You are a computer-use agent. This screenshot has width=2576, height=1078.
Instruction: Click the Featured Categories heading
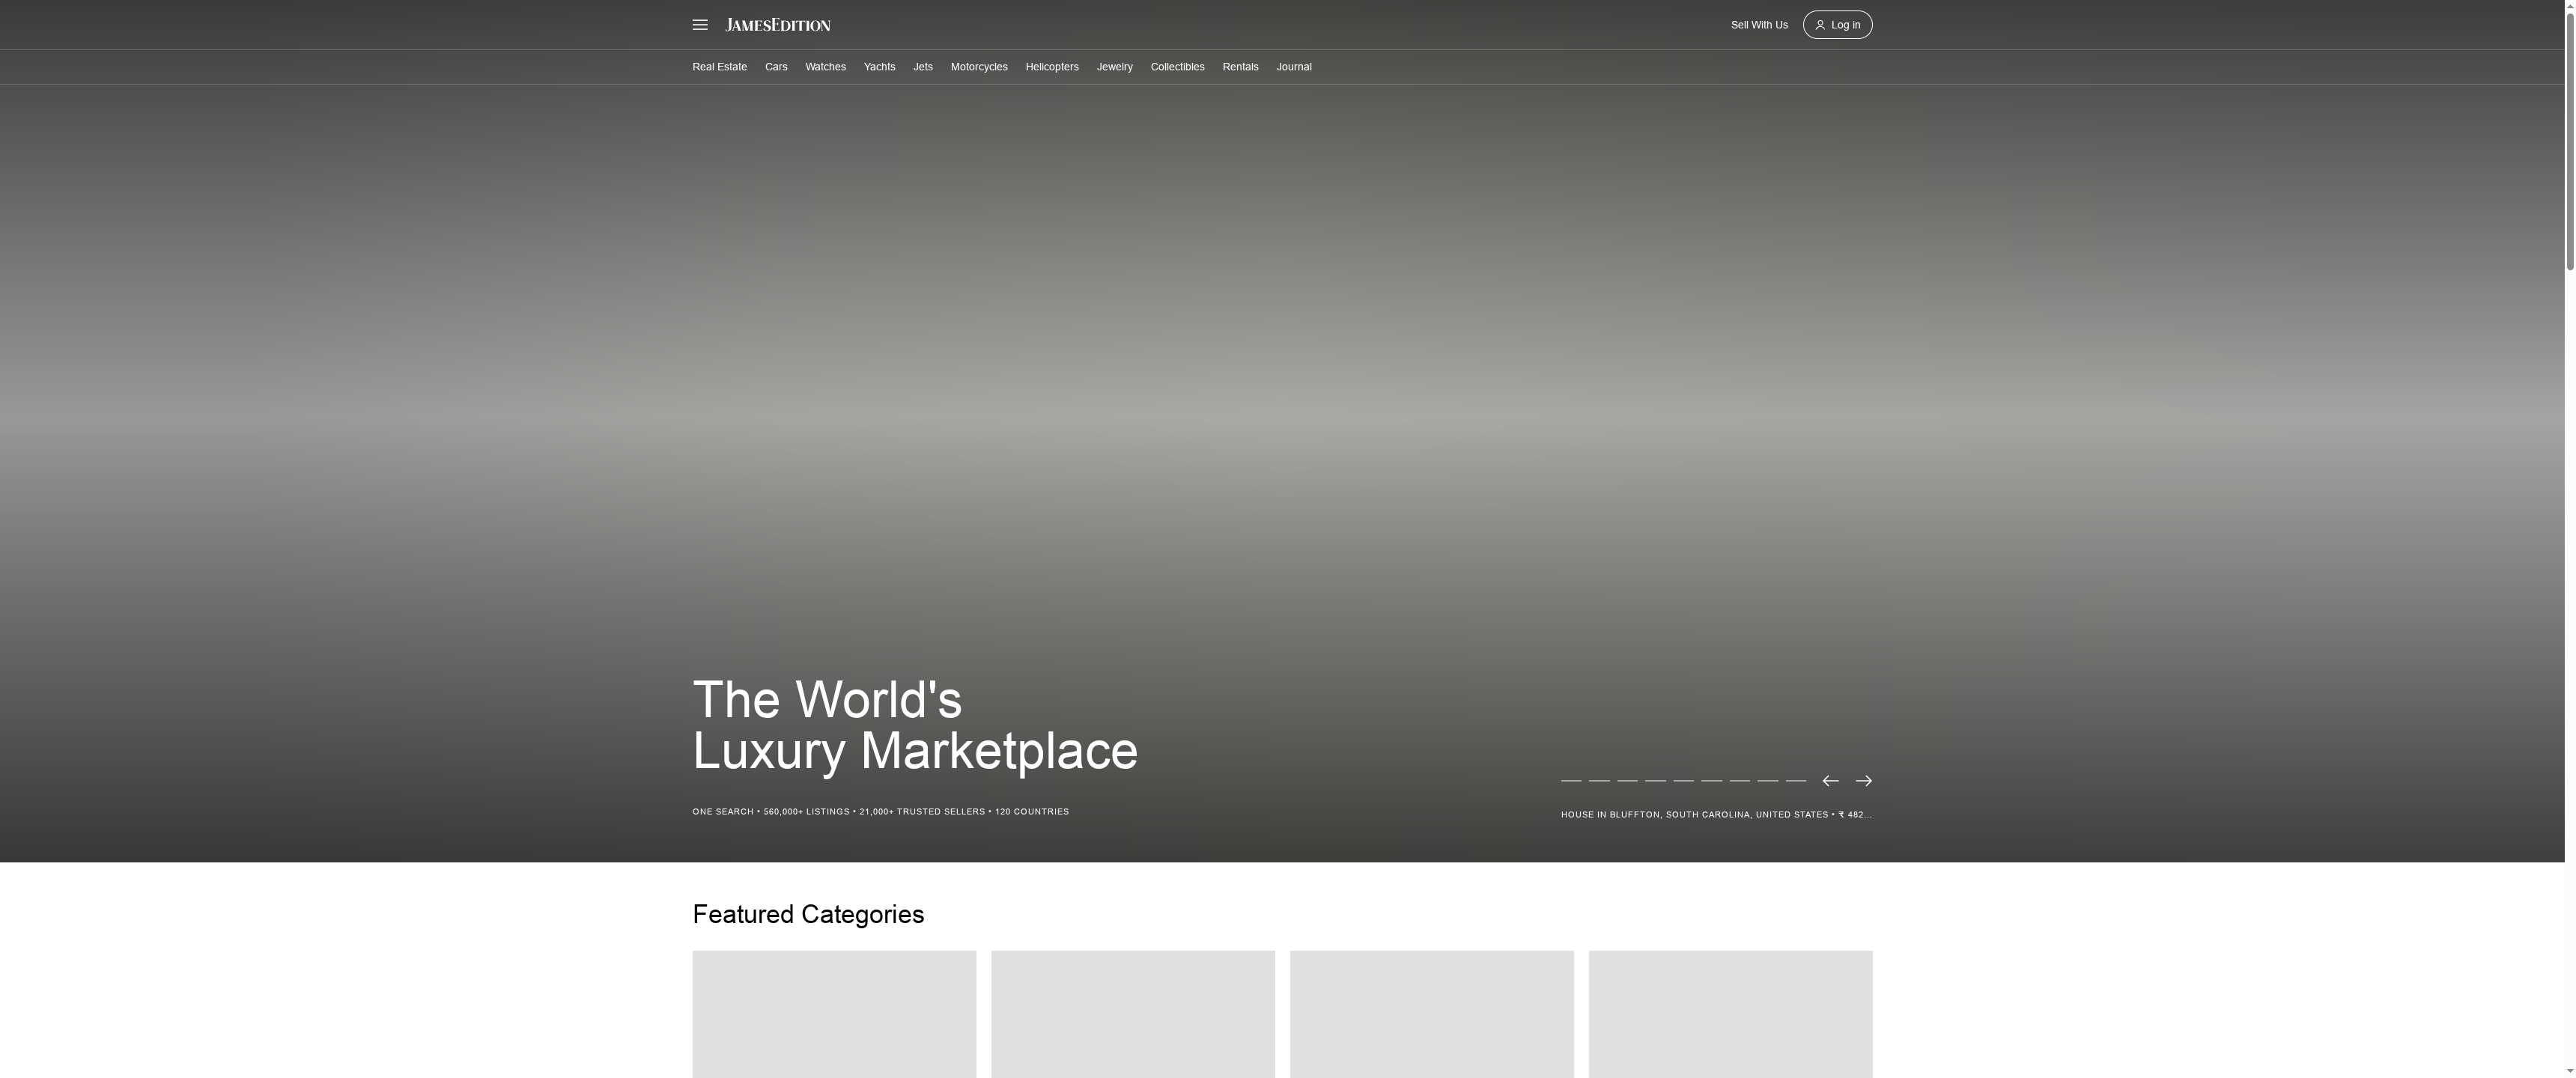(808, 915)
